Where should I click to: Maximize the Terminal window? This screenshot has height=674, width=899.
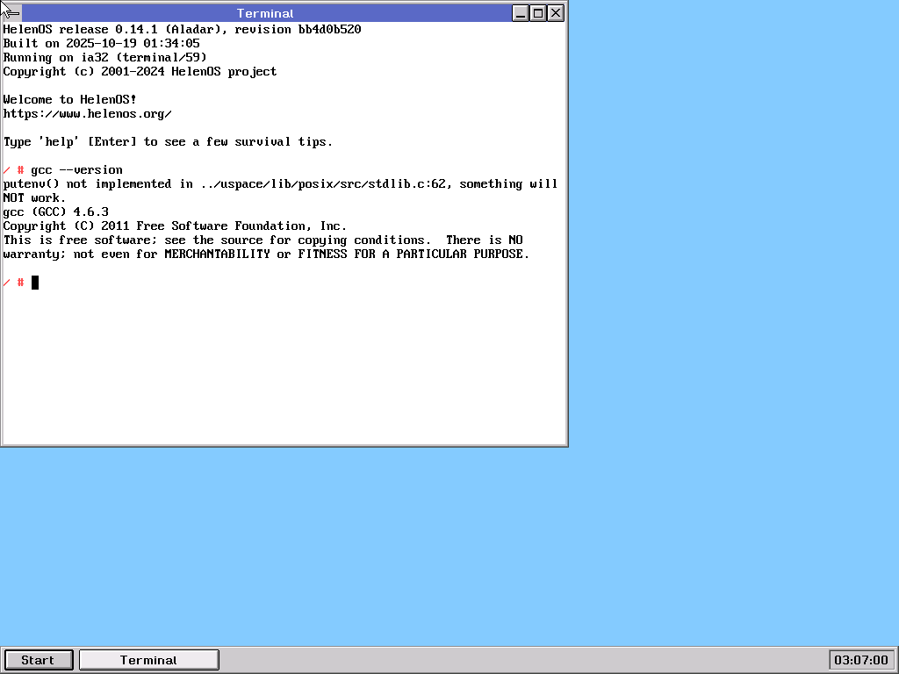point(538,13)
